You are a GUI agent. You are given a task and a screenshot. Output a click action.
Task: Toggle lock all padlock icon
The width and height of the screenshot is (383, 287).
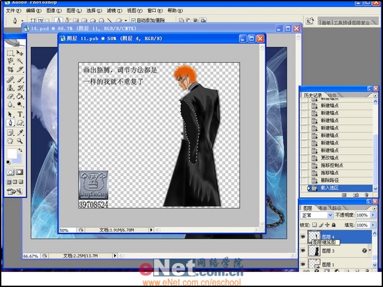click(x=333, y=225)
